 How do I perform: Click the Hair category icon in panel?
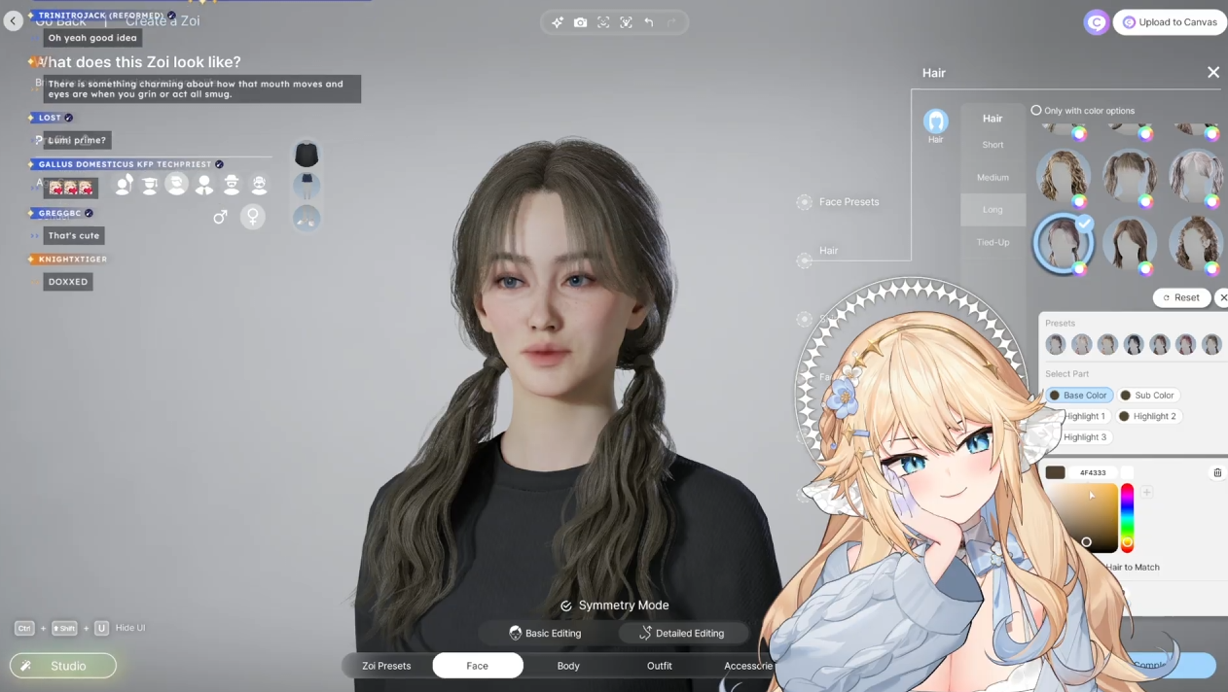click(x=935, y=121)
